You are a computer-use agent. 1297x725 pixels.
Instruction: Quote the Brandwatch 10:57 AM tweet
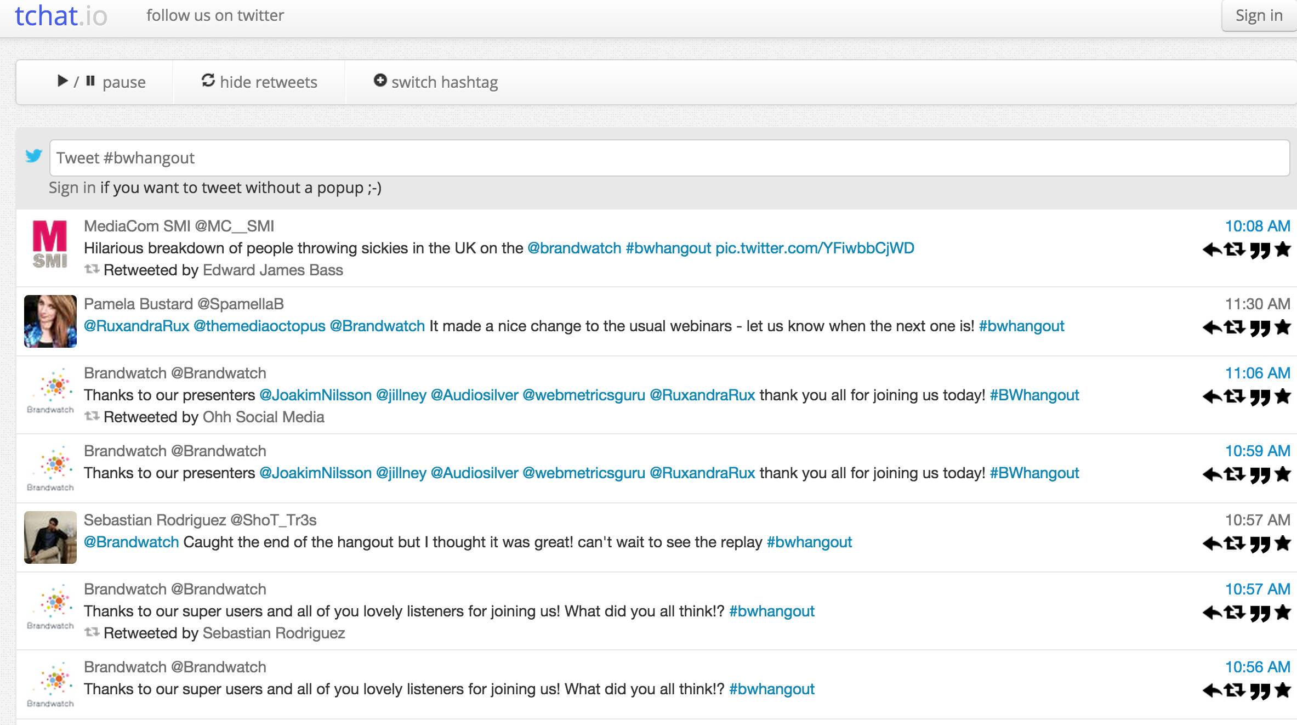click(x=1260, y=613)
